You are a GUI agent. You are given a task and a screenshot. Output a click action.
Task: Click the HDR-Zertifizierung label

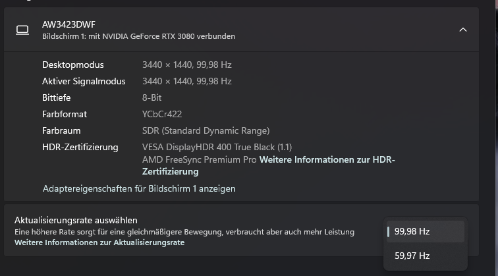pyautogui.click(x=80, y=148)
